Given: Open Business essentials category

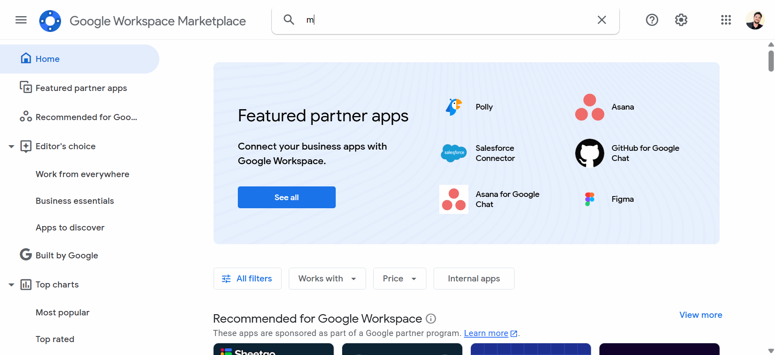Looking at the screenshot, I should click(x=75, y=201).
